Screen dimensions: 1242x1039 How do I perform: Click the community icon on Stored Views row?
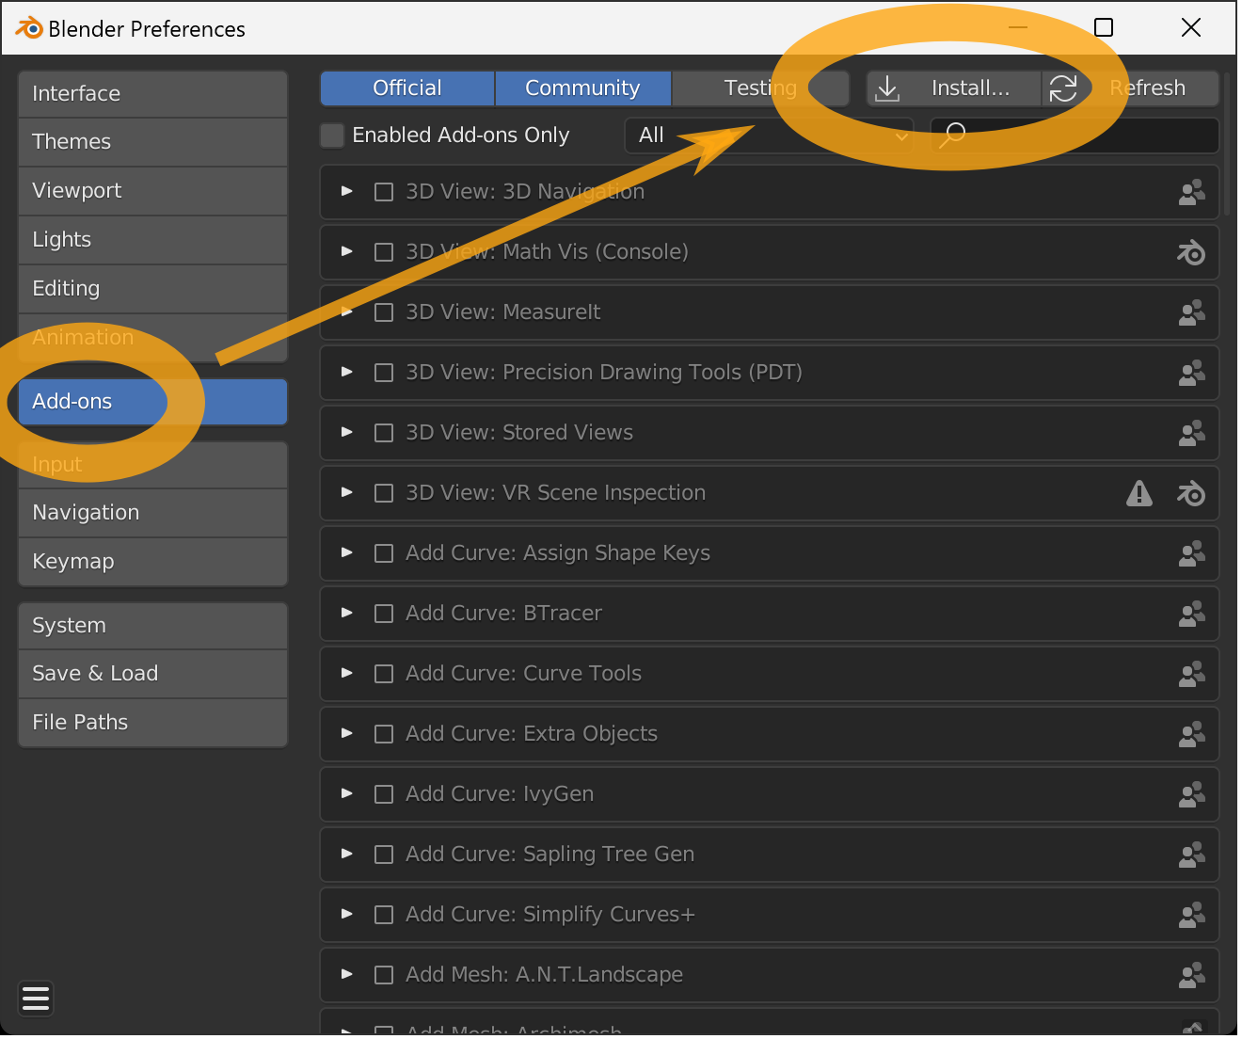1192,433
